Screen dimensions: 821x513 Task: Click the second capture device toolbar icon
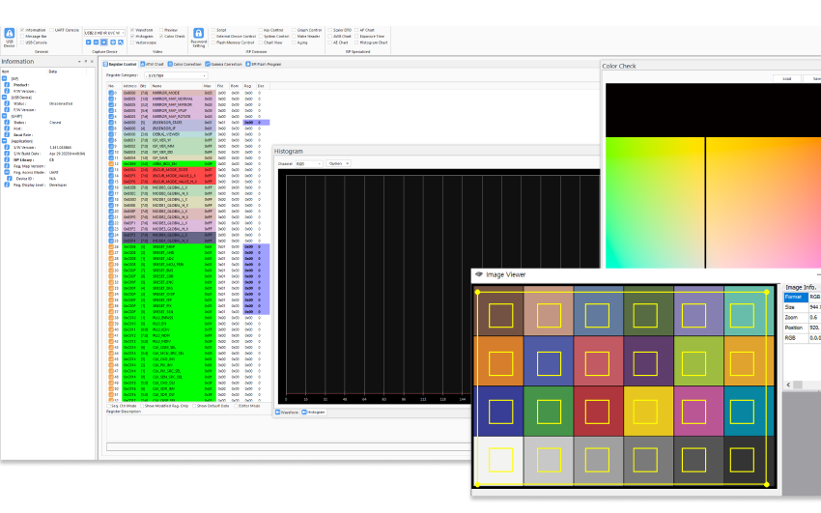point(97,42)
